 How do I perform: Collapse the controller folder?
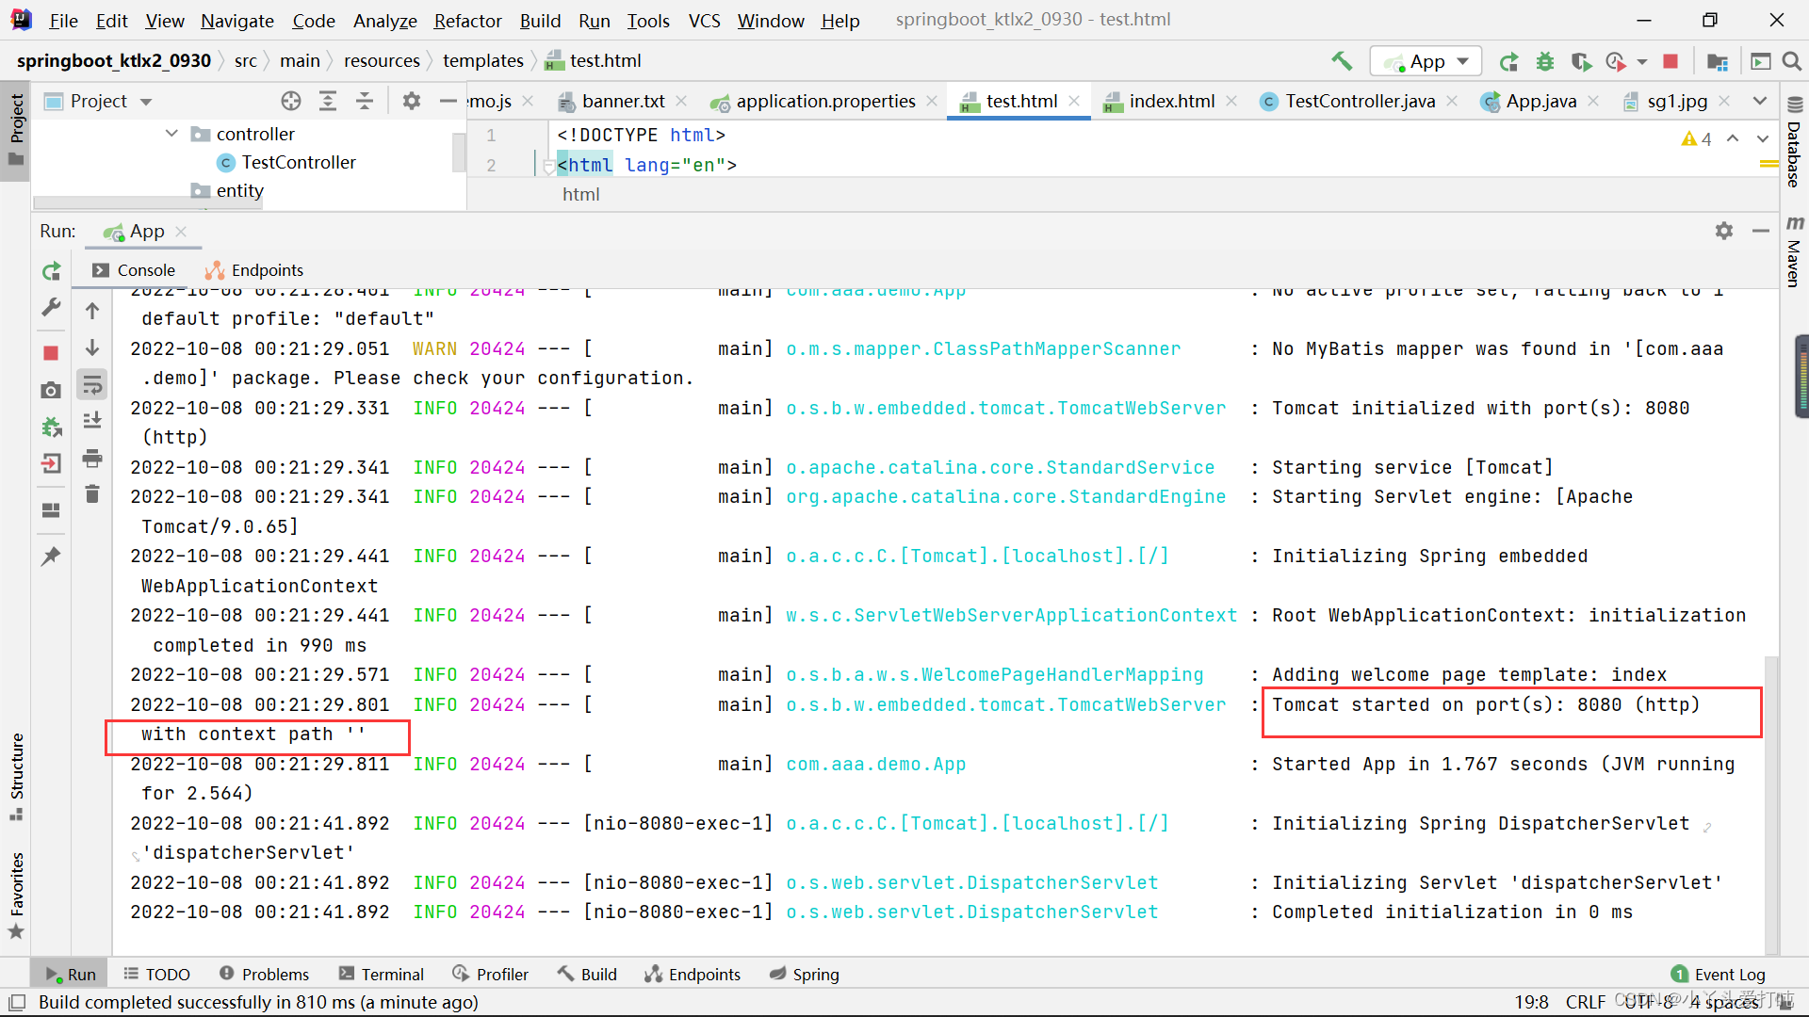pyautogui.click(x=171, y=134)
